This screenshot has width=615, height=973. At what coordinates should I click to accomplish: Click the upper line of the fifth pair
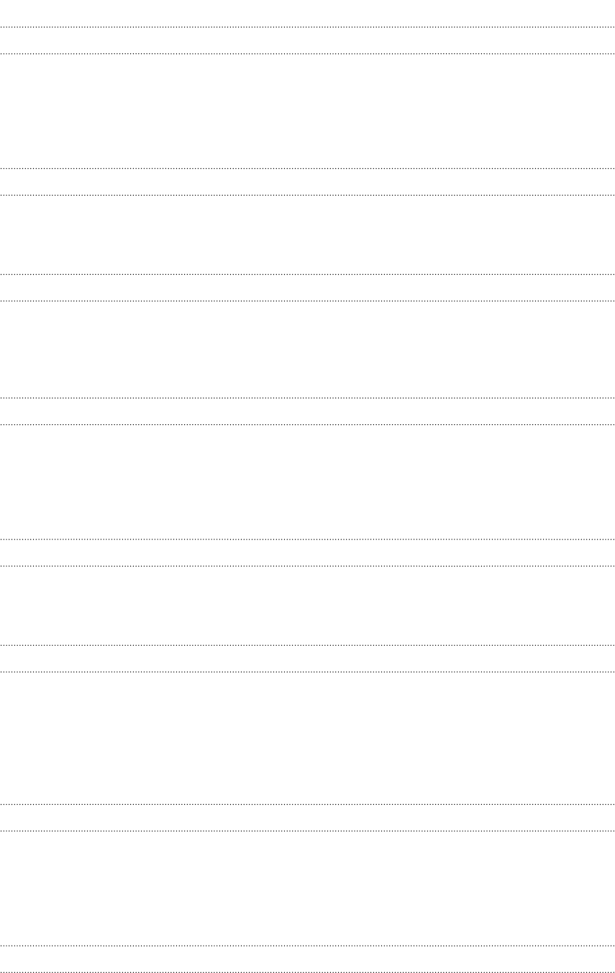click(307, 539)
